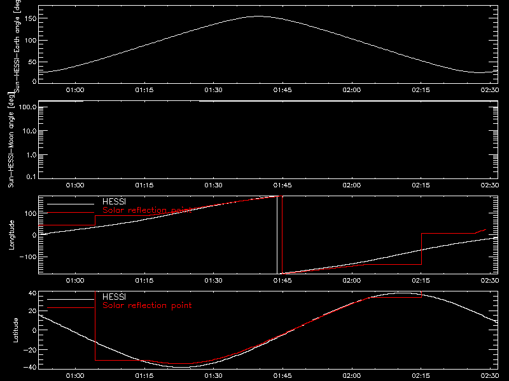509x381 pixels.
Task: Click the 40 tick on Latitude plot
Action: pyautogui.click(x=32, y=293)
